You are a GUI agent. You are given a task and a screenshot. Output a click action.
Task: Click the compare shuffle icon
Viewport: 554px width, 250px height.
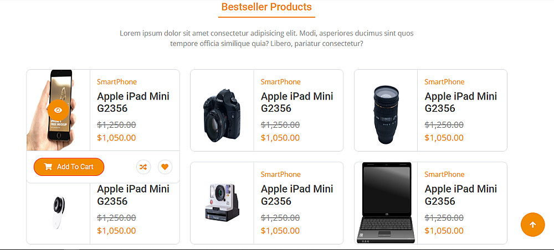pyautogui.click(x=143, y=167)
